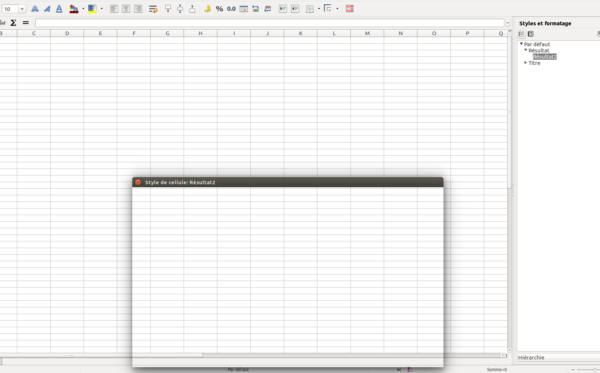
Task: Select column header D
Action: click(67, 33)
